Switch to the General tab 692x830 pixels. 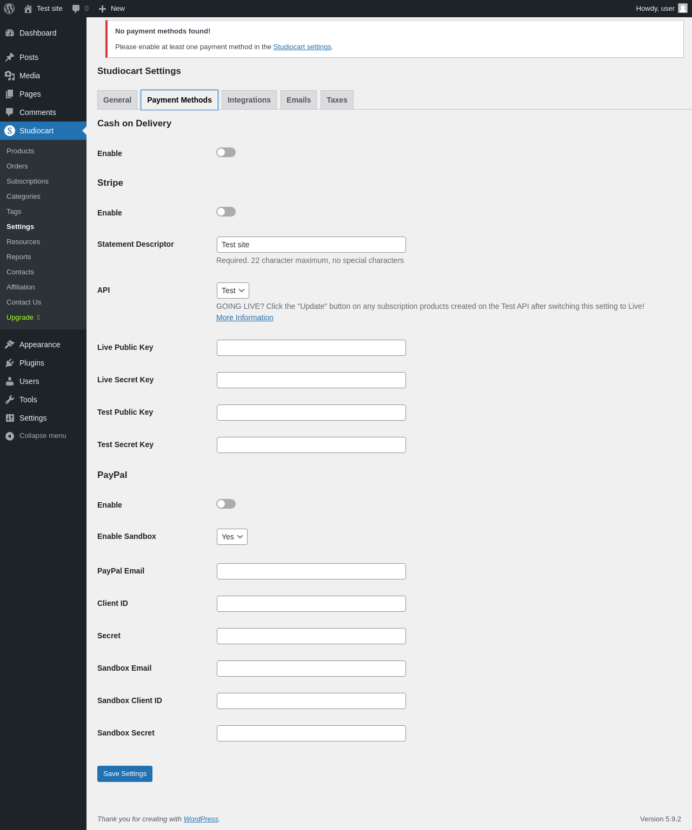(117, 100)
